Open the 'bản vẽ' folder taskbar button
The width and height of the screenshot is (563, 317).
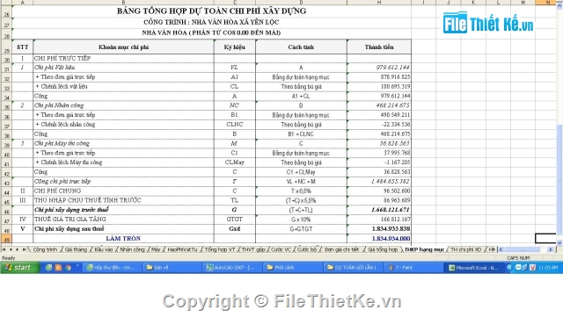[x=172, y=268]
